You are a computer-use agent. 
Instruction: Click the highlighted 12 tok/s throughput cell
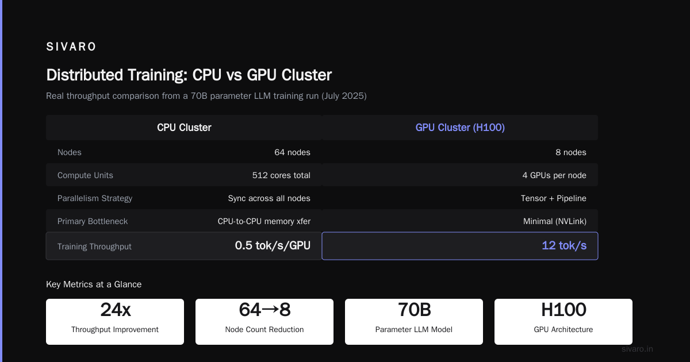coord(460,246)
